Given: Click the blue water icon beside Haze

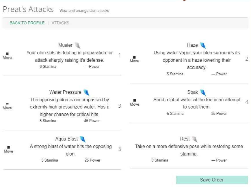Looking at the screenshot, I should [x=203, y=45].
